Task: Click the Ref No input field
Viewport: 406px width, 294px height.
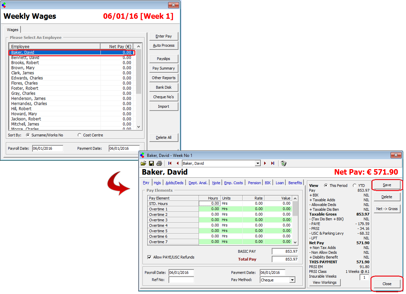Action: (x=181, y=280)
